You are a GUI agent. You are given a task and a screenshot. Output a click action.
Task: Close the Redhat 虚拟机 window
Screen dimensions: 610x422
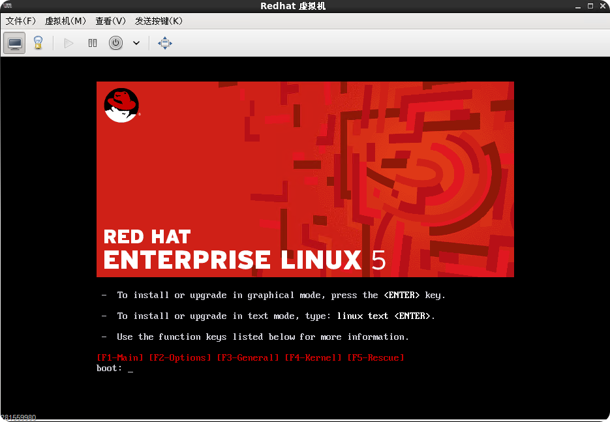tap(603, 6)
